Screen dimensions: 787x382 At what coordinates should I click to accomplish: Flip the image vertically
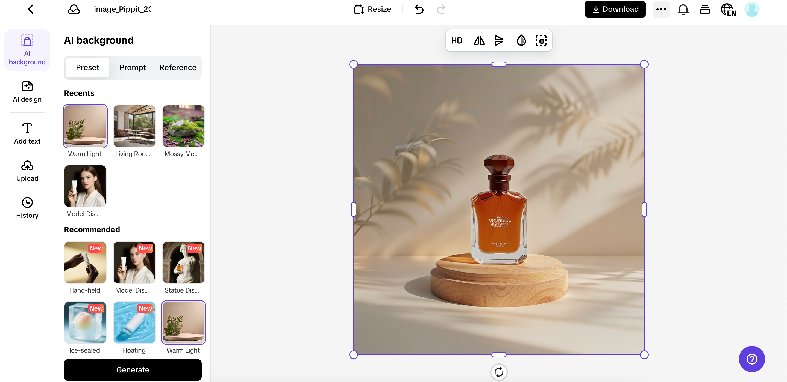pyautogui.click(x=499, y=40)
